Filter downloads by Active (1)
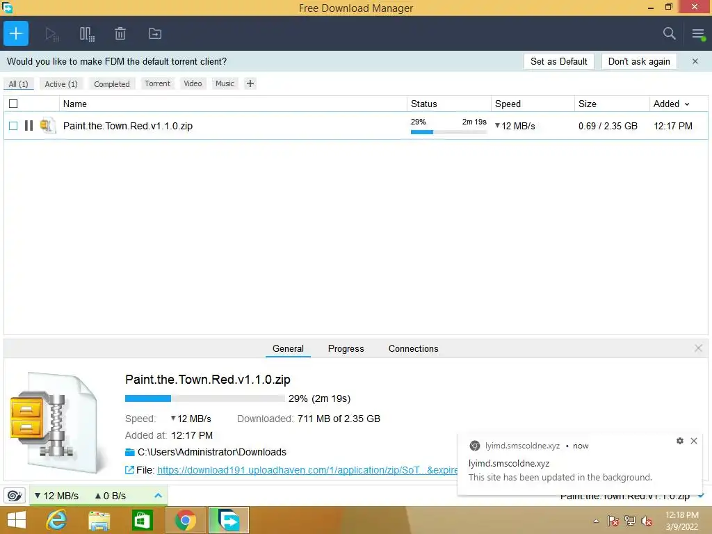Image resolution: width=712 pixels, height=534 pixels. 61,84
